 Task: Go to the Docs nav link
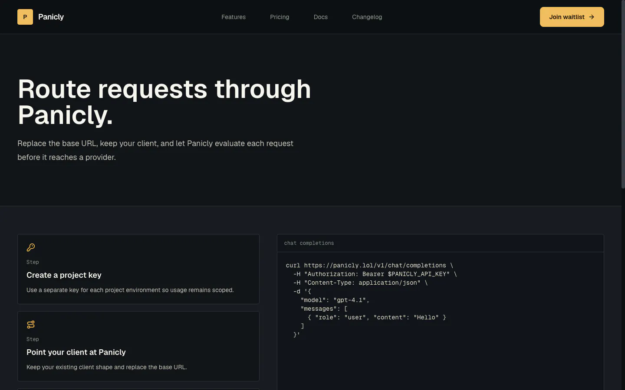[321, 17]
